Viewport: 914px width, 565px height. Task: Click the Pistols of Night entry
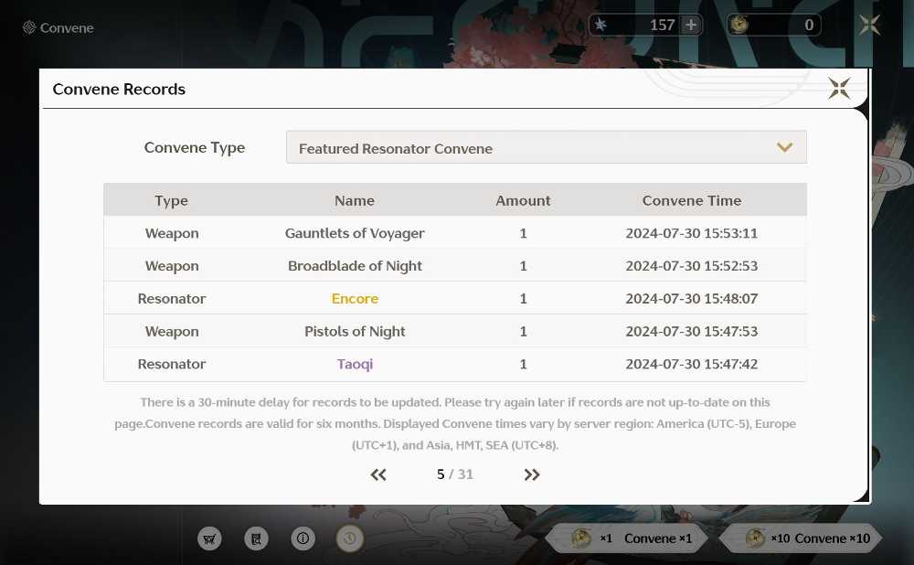pyautogui.click(x=355, y=331)
